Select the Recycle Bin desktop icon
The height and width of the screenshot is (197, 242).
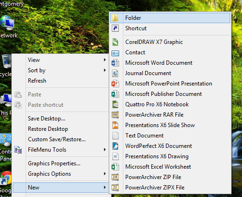point(6,66)
